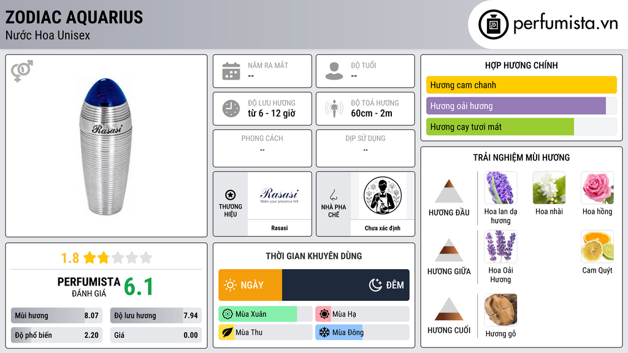
Task: Click the Rasasi brand name text
Action: [x=280, y=228]
